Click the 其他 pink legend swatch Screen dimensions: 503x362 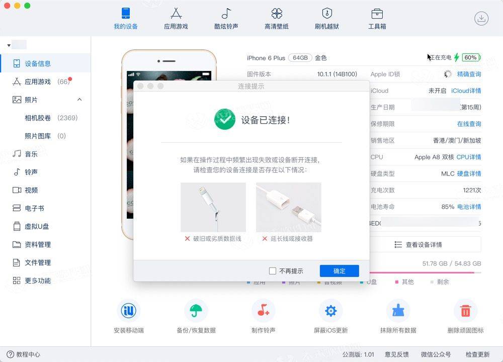396,282
